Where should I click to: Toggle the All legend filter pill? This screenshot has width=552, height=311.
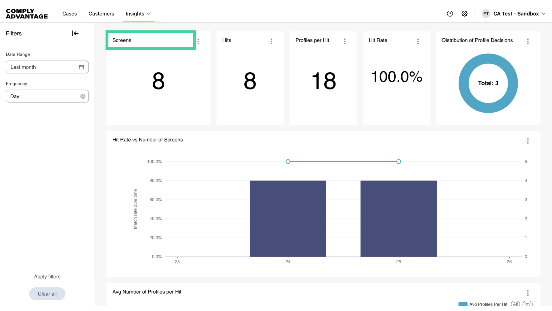515,304
